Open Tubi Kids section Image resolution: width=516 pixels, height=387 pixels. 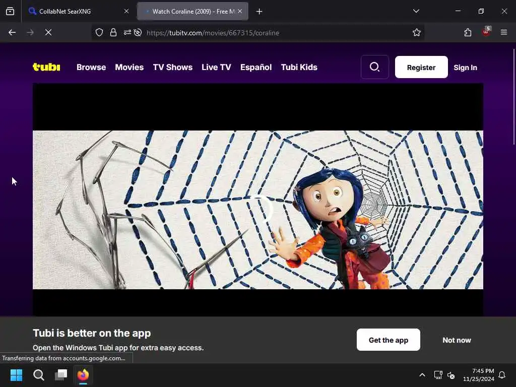click(299, 67)
